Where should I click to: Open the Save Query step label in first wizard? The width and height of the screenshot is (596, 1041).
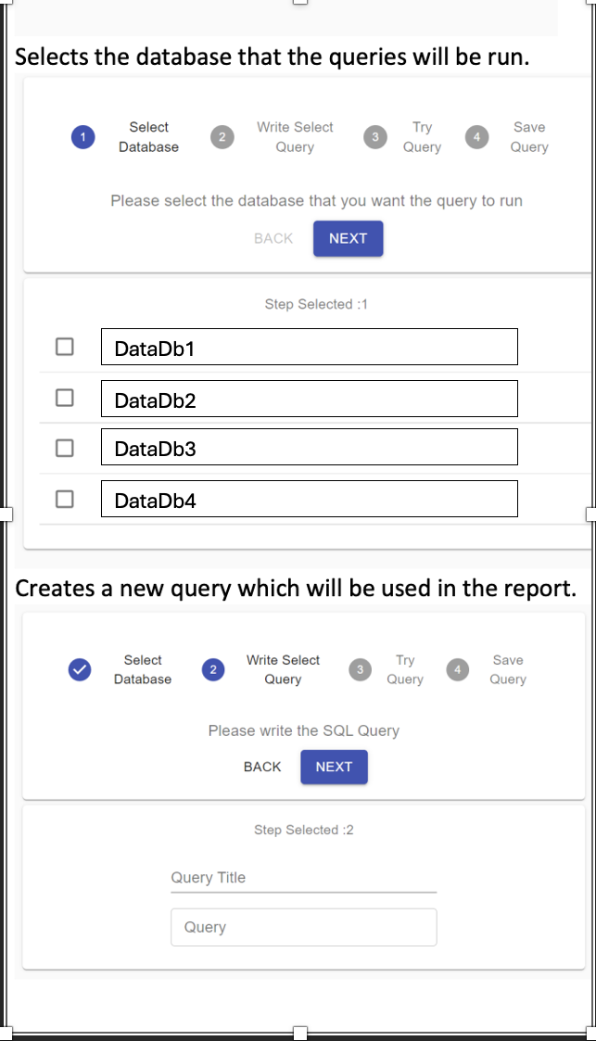click(529, 137)
